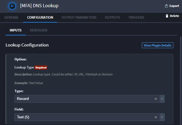The image size is (182, 125).
Task: Open the Type dropdown arrow
Action: (x=162, y=99)
